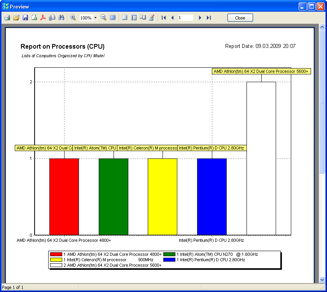This screenshot has height=292, width=327.
Task: Click the yellow Celeron M bar
Action: pos(163,197)
